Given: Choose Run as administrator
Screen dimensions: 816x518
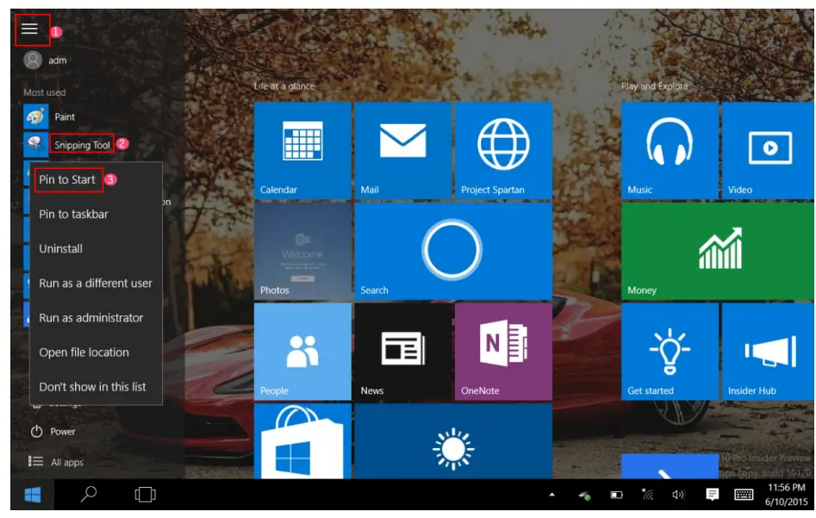Looking at the screenshot, I should [90, 317].
